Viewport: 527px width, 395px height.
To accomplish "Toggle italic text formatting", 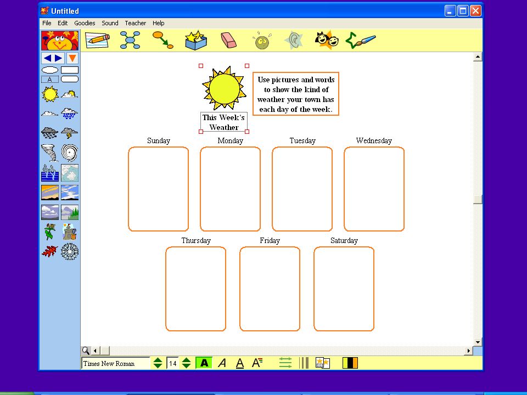I will pos(222,363).
